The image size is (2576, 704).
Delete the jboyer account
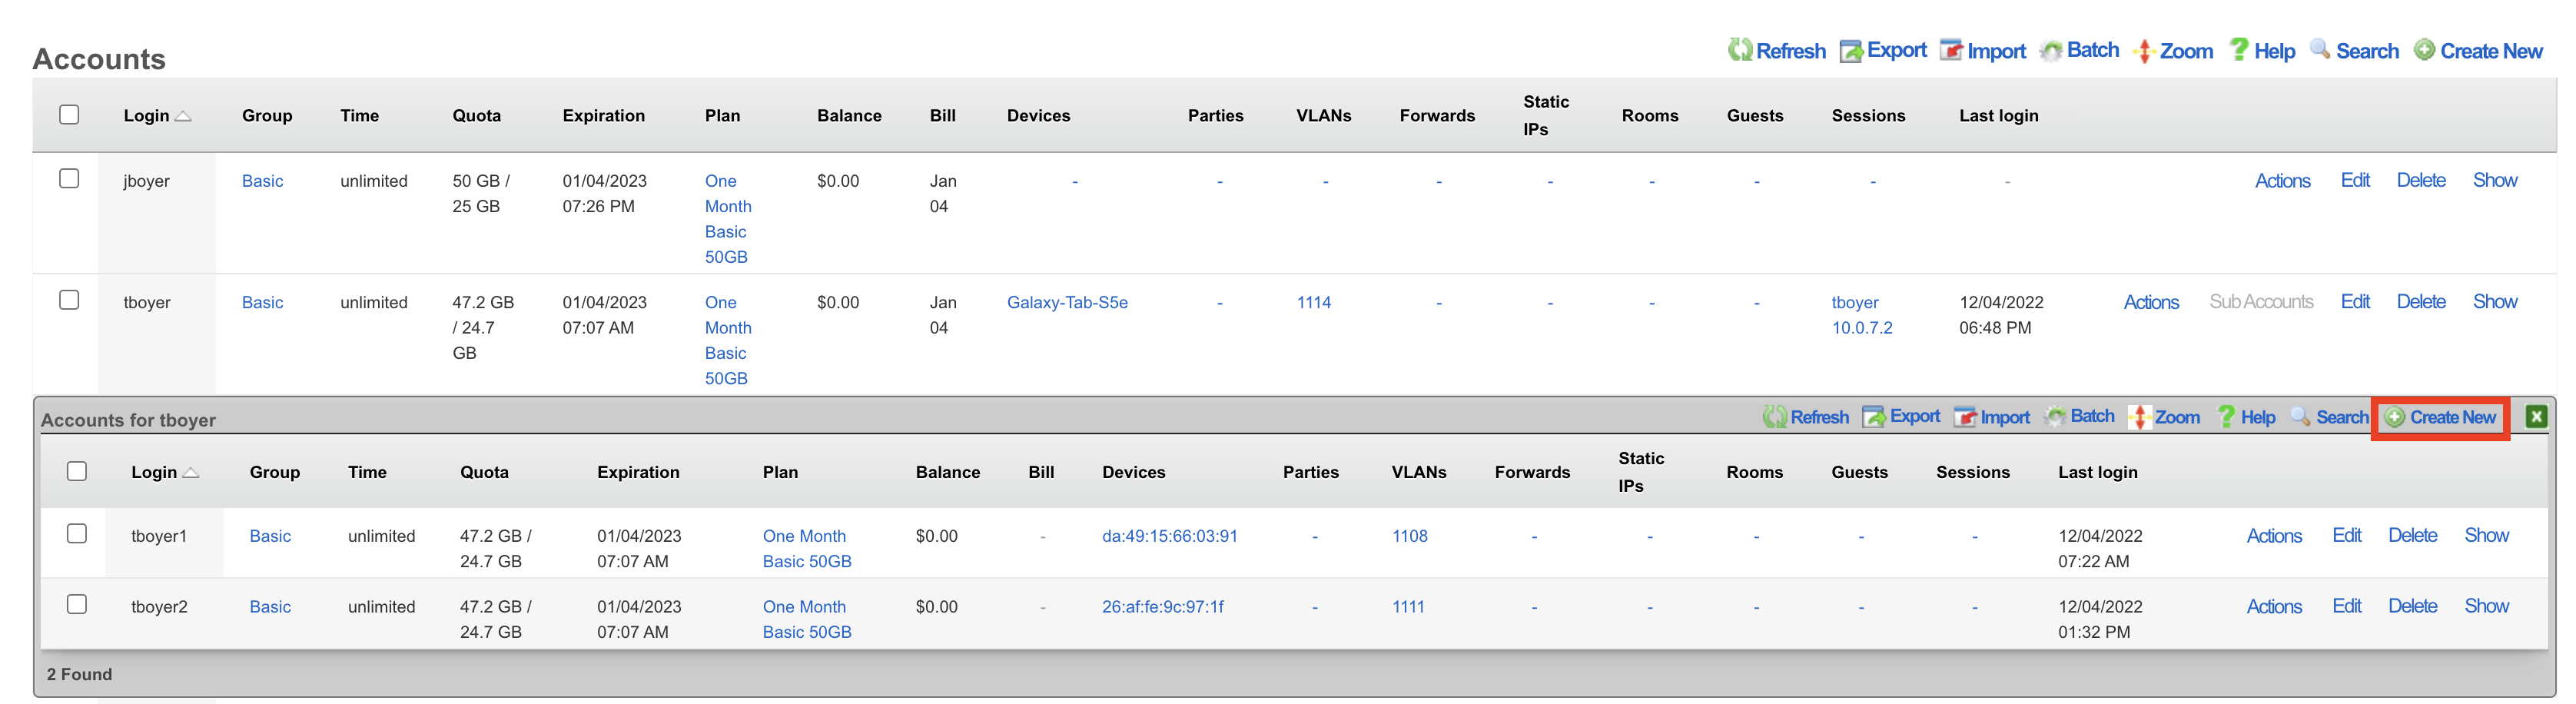pos(2421,180)
